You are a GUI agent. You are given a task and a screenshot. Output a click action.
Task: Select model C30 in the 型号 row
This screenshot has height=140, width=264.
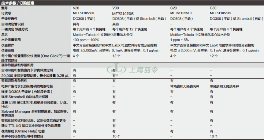[213, 8]
